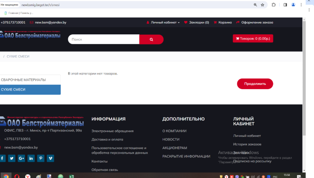Open Excel from the taskbar

coord(72,176)
